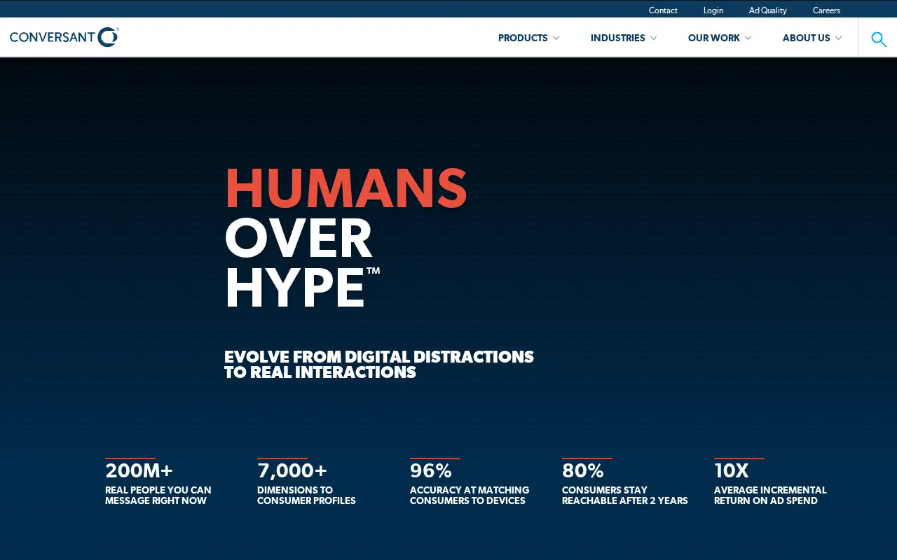
Task: Click the "96%" statistic
Action: [x=430, y=470]
